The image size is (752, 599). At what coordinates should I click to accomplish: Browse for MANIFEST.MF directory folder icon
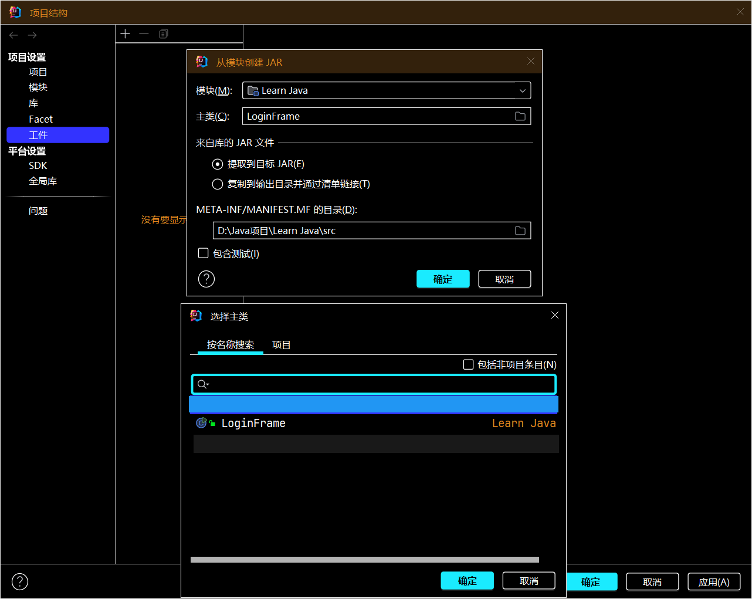pyautogui.click(x=520, y=231)
